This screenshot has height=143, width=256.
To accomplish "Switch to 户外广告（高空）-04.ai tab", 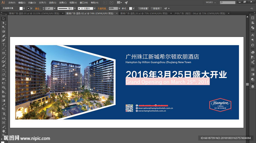I will (200, 13).
